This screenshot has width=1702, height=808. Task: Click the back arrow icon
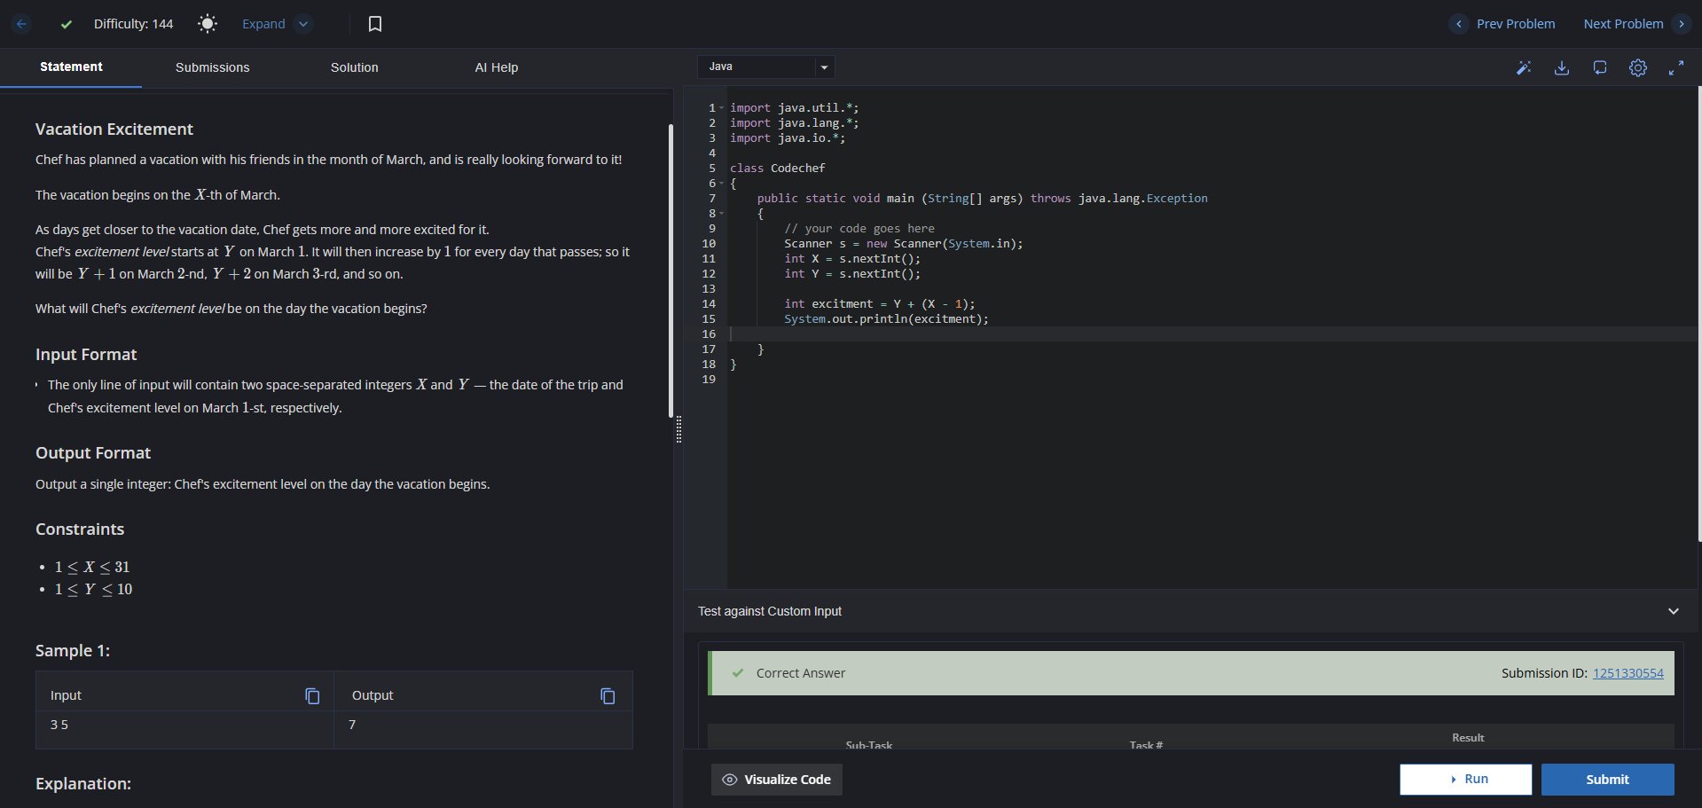[22, 24]
